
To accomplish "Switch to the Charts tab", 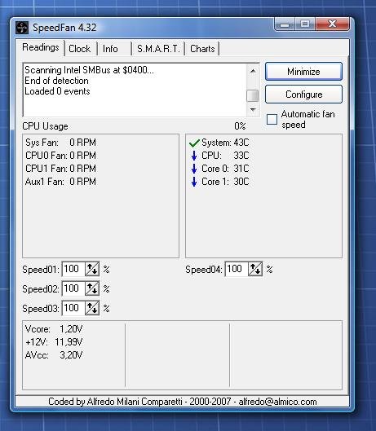I will pos(202,49).
